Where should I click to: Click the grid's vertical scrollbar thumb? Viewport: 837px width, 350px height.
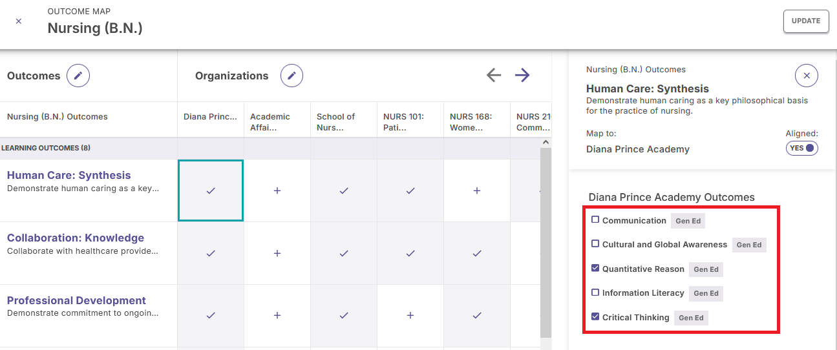coord(546,242)
